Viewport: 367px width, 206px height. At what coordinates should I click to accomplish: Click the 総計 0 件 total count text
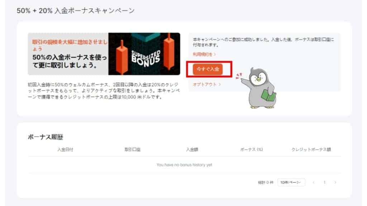(266, 182)
